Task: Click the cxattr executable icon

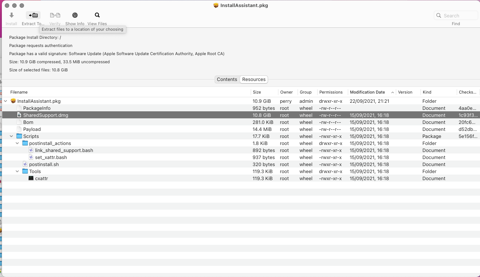Action: (x=31, y=178)
